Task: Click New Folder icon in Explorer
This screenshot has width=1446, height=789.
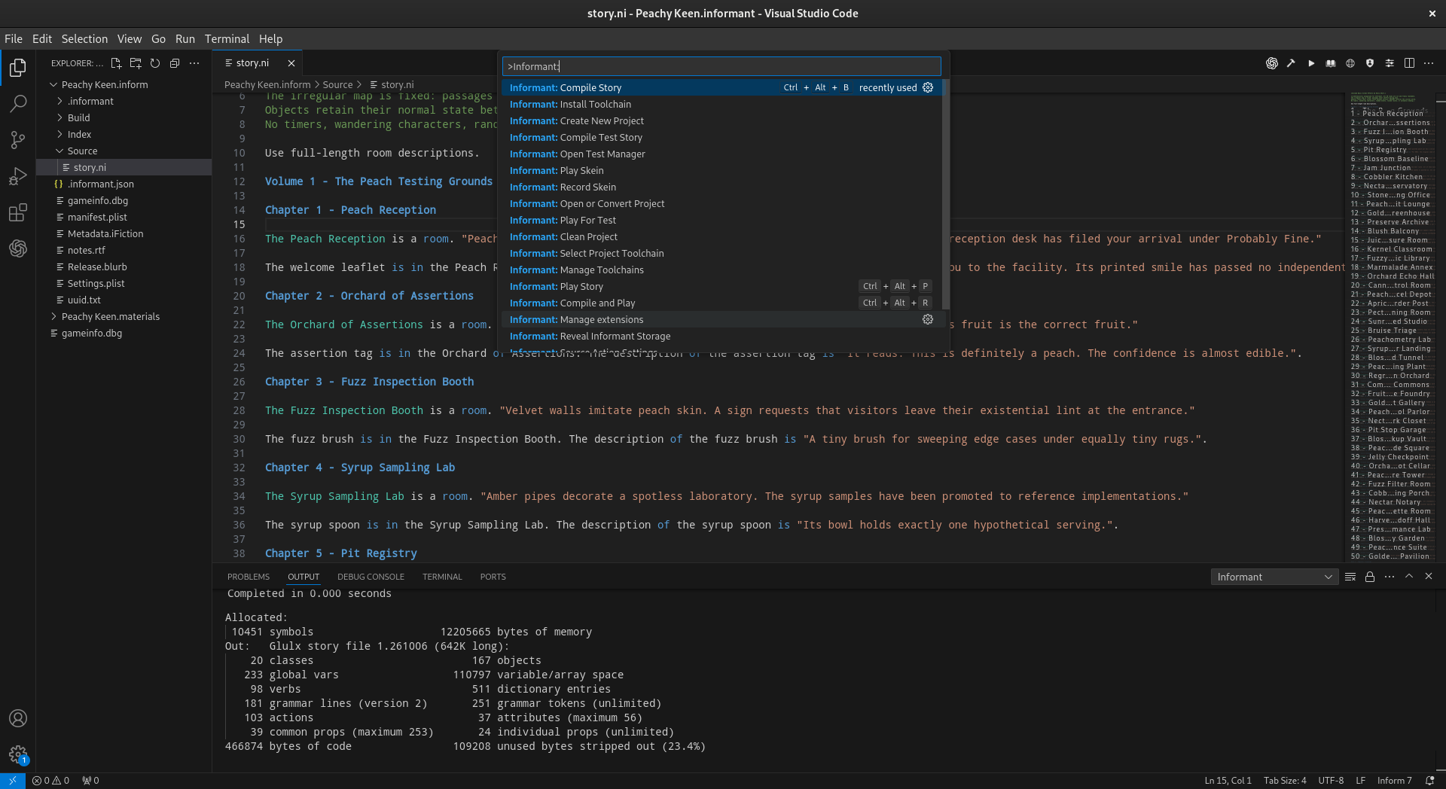Action: coord(136,63)
